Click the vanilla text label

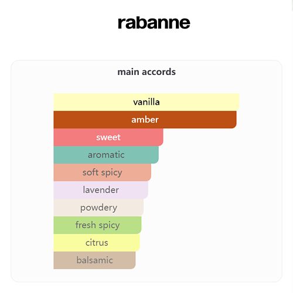coord(146,102)
